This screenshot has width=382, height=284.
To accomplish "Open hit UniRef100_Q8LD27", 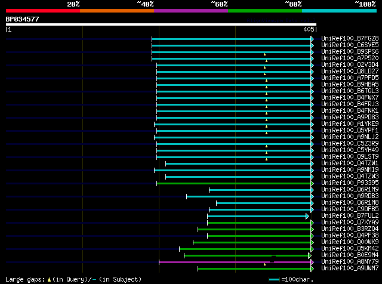I will click(350, 72).
